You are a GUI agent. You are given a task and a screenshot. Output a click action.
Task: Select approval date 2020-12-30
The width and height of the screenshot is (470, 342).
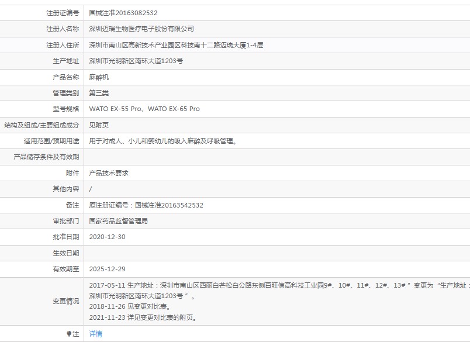coord(108,237)
